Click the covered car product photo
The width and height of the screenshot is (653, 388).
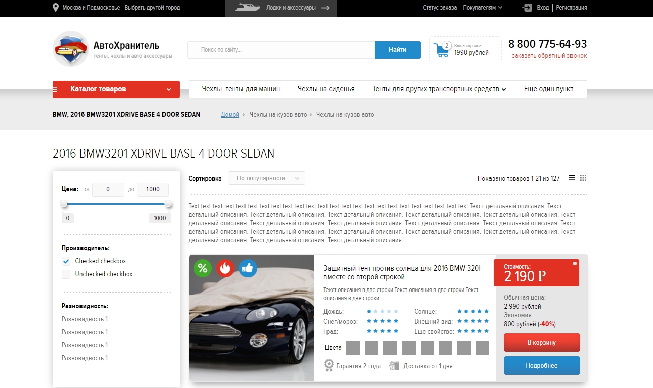click(x=252, y=318)
